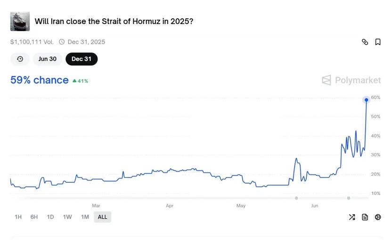Open the document rules icon

(365, 217)
